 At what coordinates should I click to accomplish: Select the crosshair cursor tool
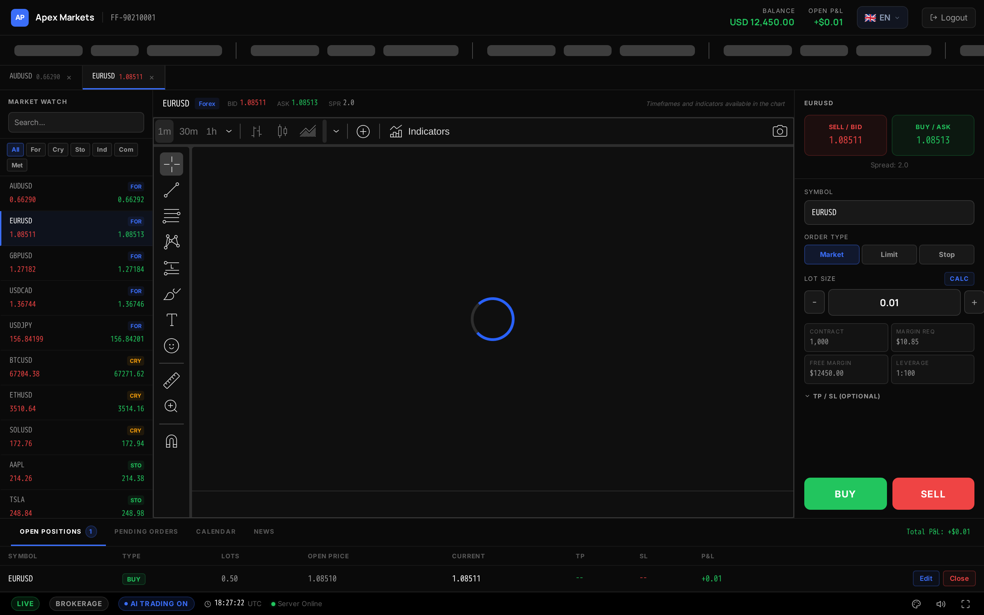pyautogui.click(x=171, y=164)
